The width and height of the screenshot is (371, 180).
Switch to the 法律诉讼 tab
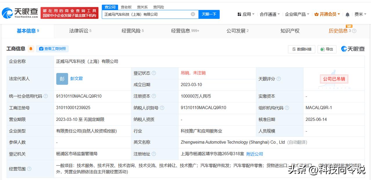(x=80, y=31)
